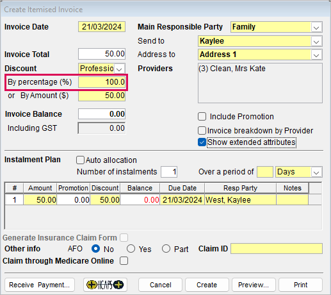Expand the Discount type dropdown
The image size is (331, 295).
tap(119, 69)
